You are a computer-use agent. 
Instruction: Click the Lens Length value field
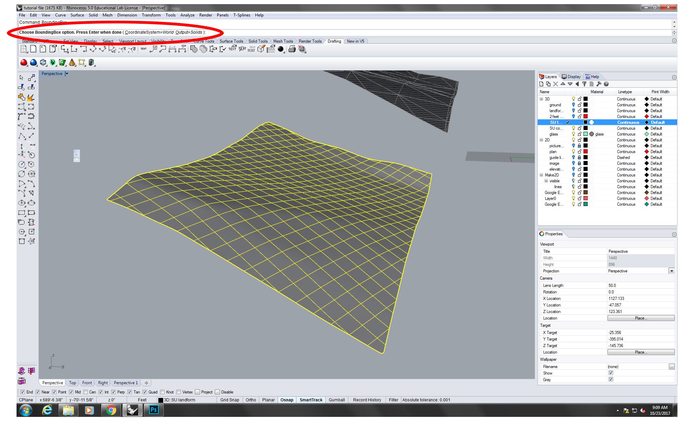pos(641,285)
